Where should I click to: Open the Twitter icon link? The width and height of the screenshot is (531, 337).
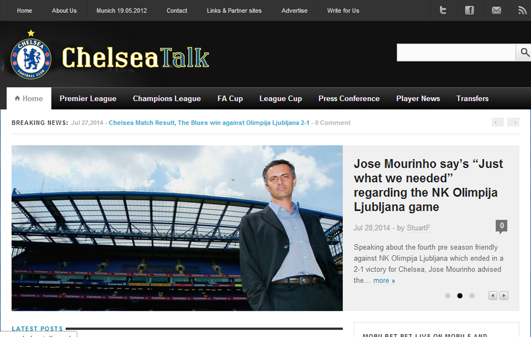[x=443, y=10]
